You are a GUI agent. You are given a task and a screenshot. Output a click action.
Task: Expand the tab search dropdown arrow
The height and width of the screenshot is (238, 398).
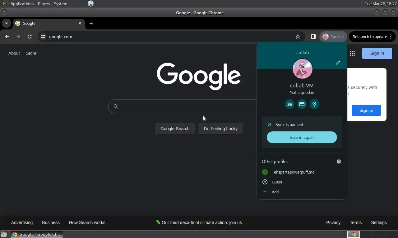pyautogui.click(x=6, y=23)
